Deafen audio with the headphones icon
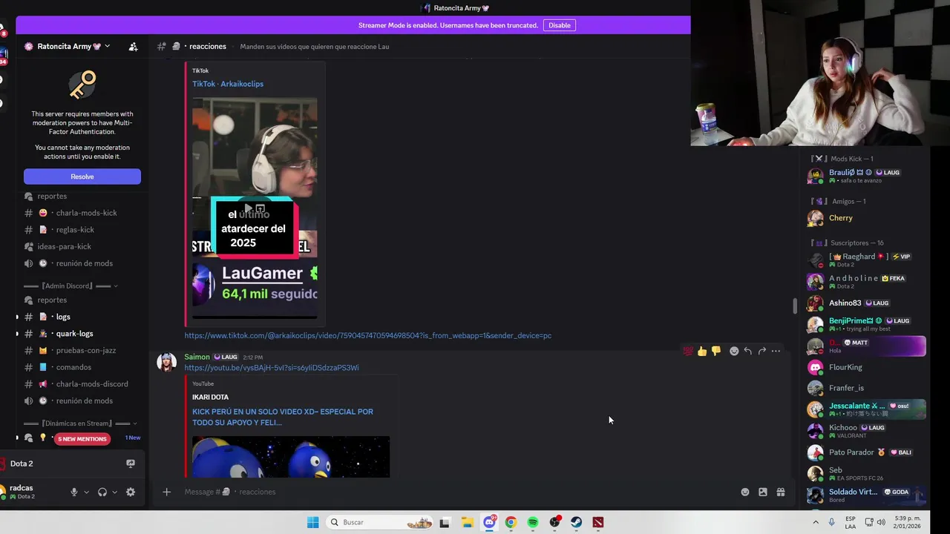 click(102, 492)
